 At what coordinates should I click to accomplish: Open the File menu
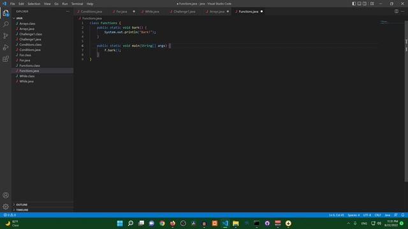coord(13,4)
